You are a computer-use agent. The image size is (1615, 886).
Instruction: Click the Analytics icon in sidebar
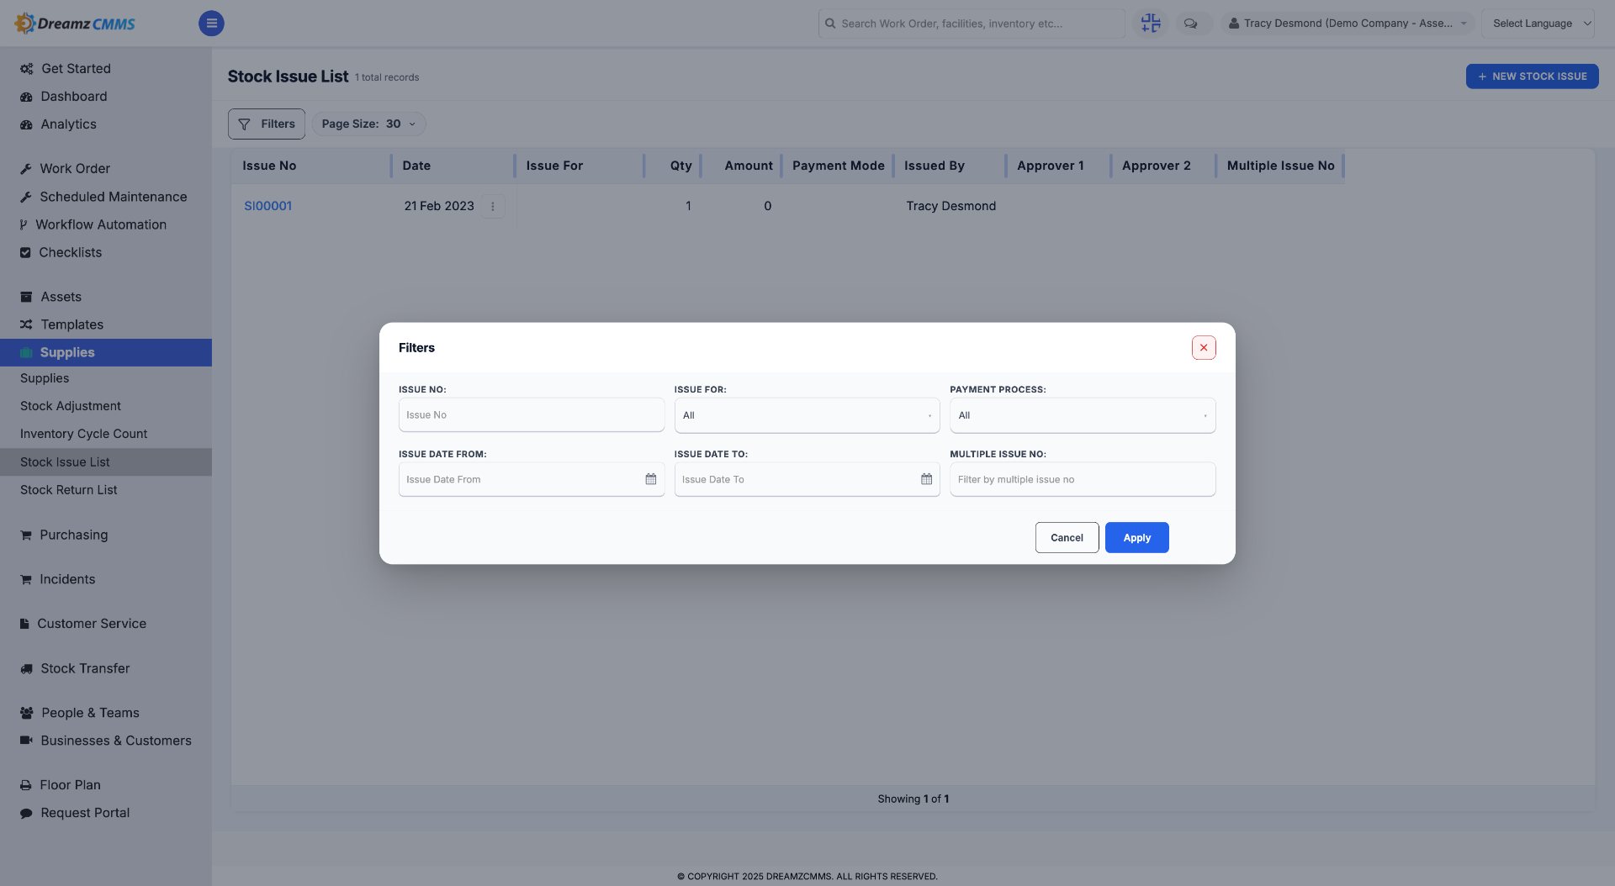click(26, 124)
